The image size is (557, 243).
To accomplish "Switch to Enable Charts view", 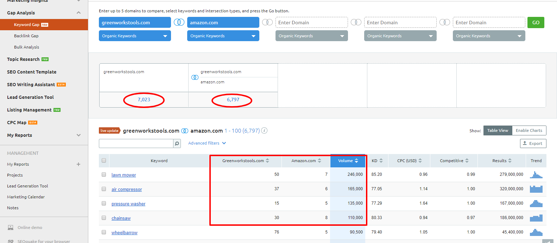I will tap(529, 130).
